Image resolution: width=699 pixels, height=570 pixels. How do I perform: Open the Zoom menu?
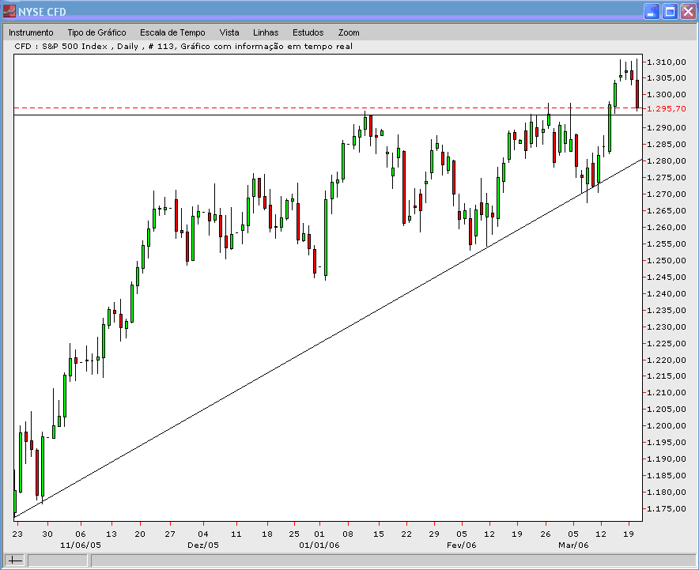click(349, 32)
